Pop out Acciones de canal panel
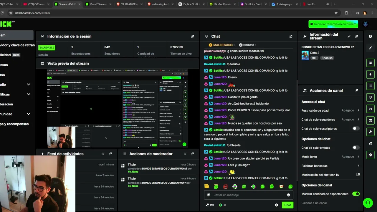377x212 pixels. pos(356,91)
